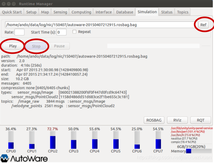214x163 pixels.
Task: Start rosbag playback with Play
Action: [x=13, y=46]
